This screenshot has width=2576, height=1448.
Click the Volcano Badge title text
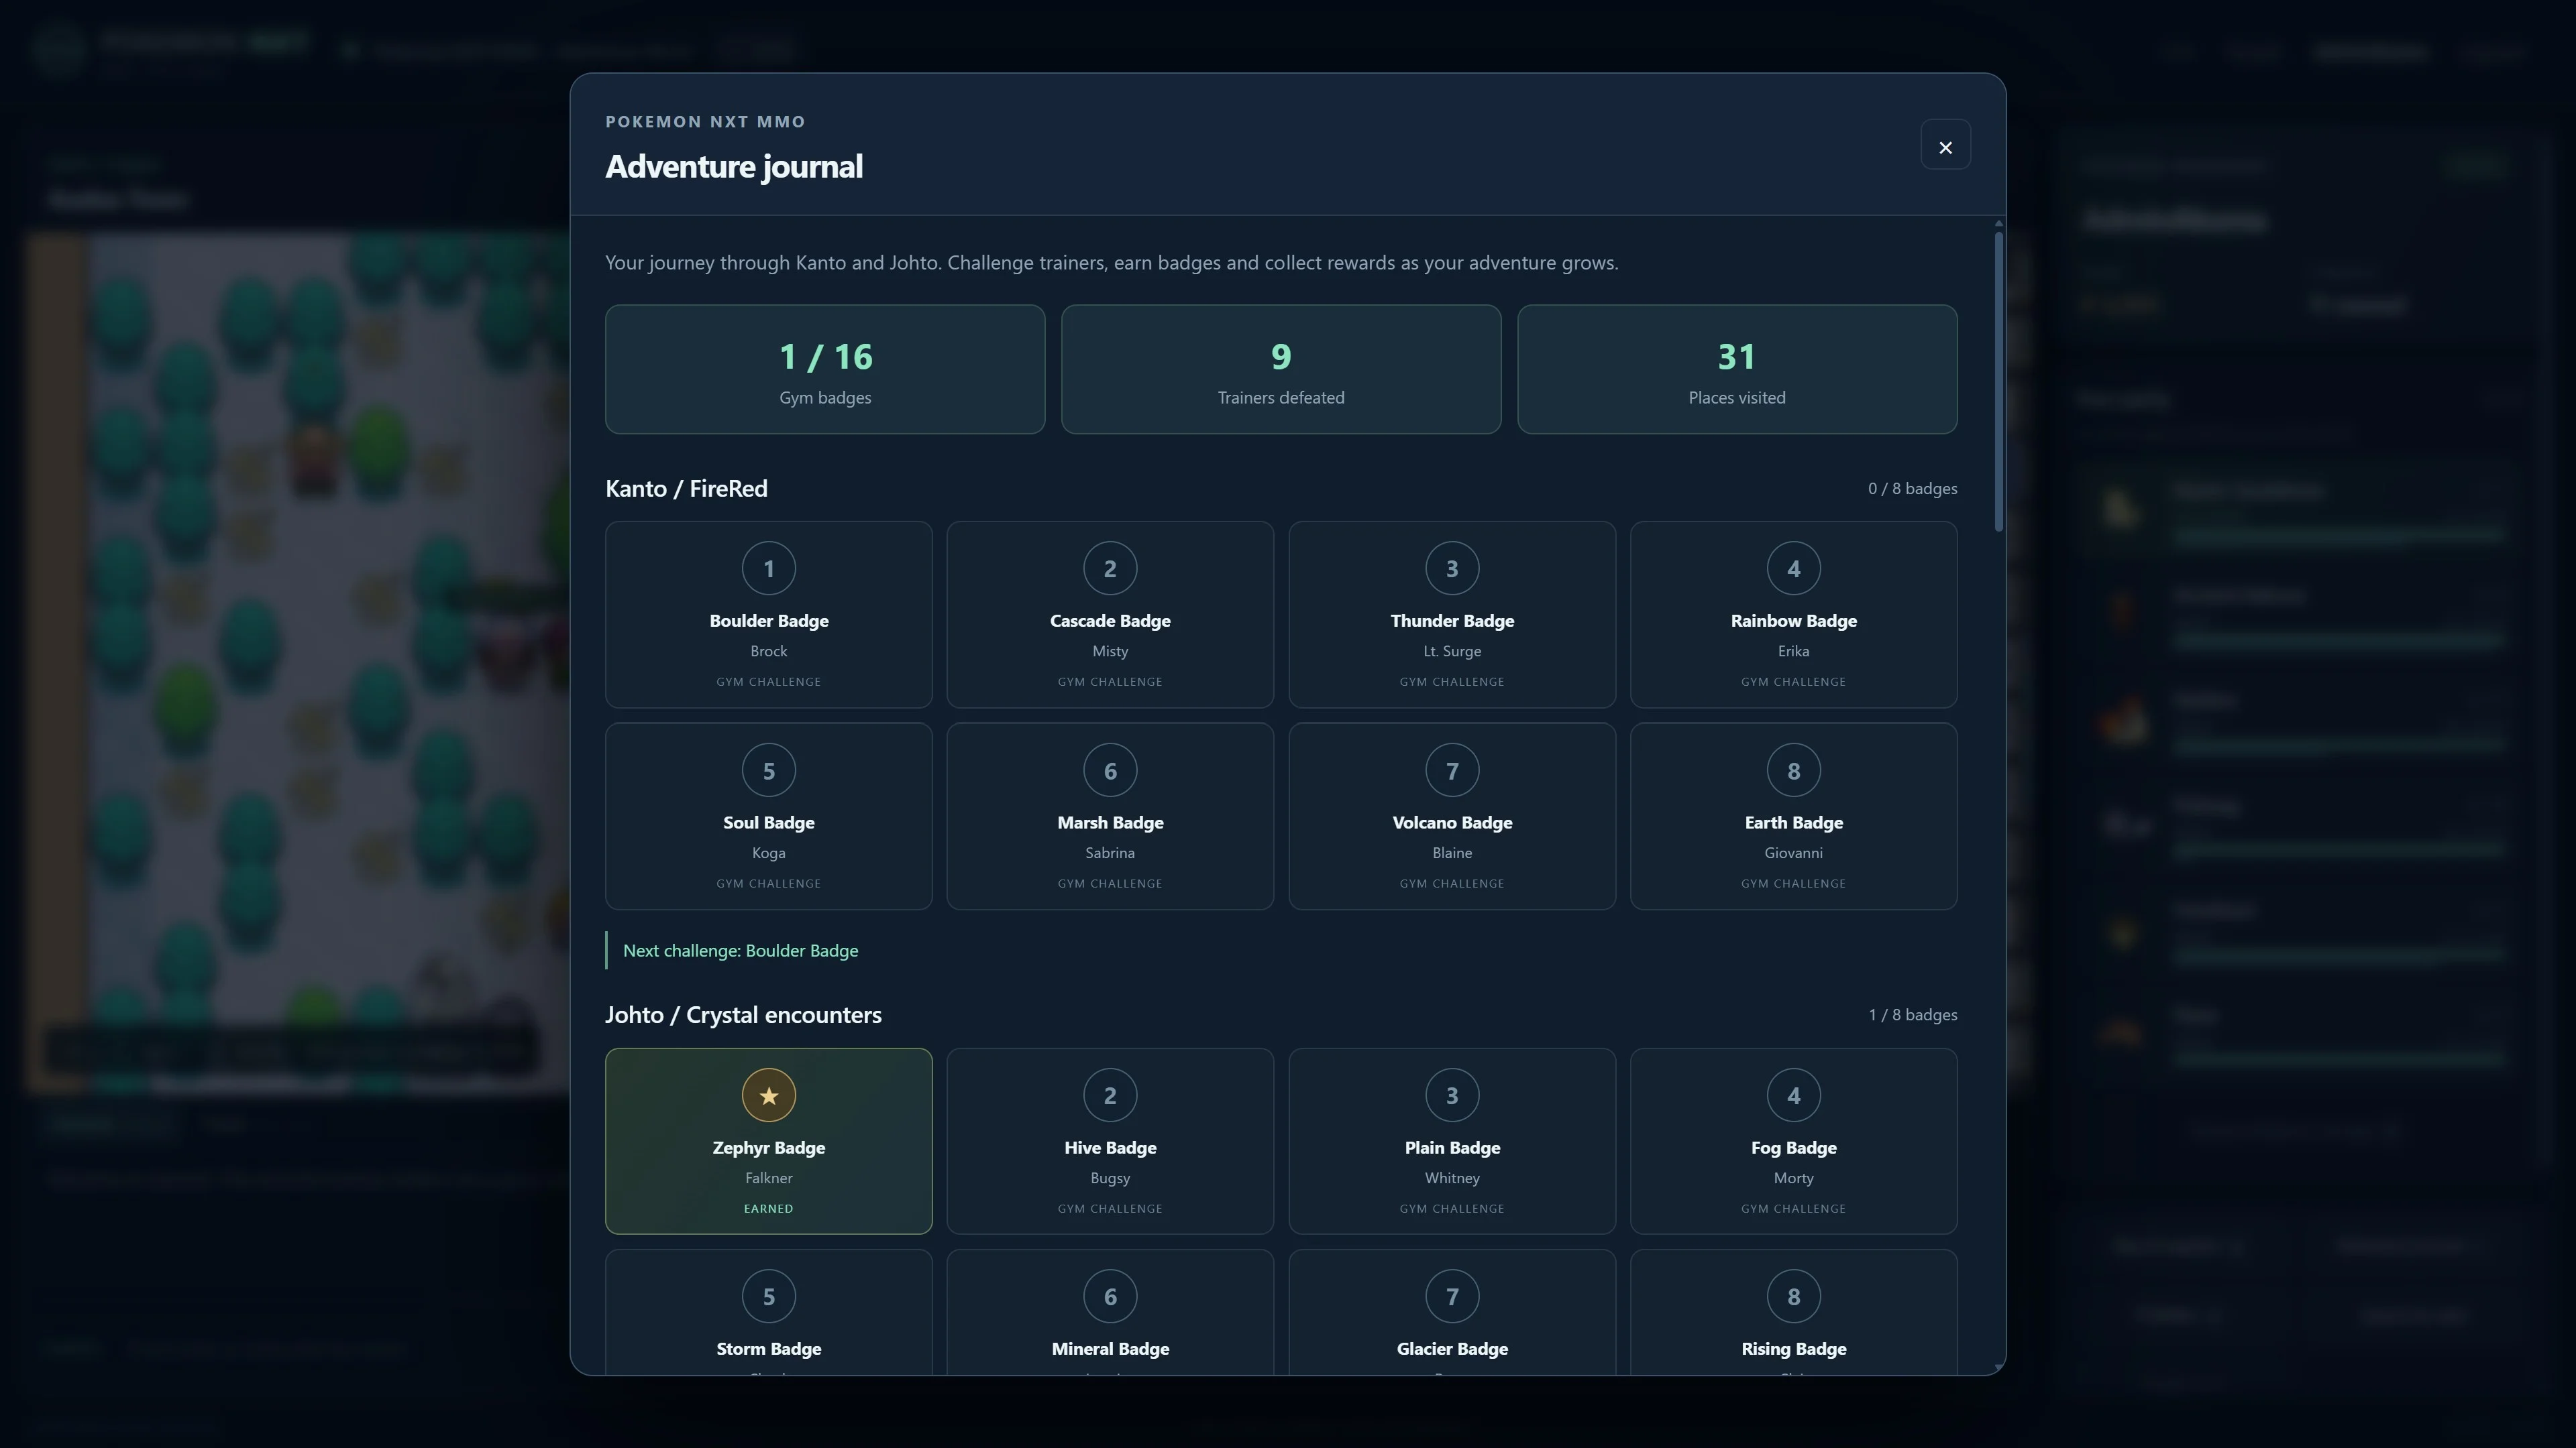(x=1452, y=823)
